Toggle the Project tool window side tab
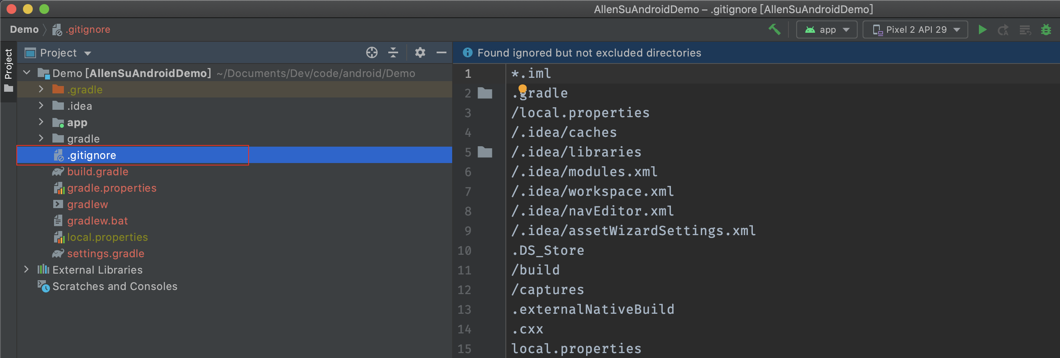1060x358 pixels. point(8,71)
